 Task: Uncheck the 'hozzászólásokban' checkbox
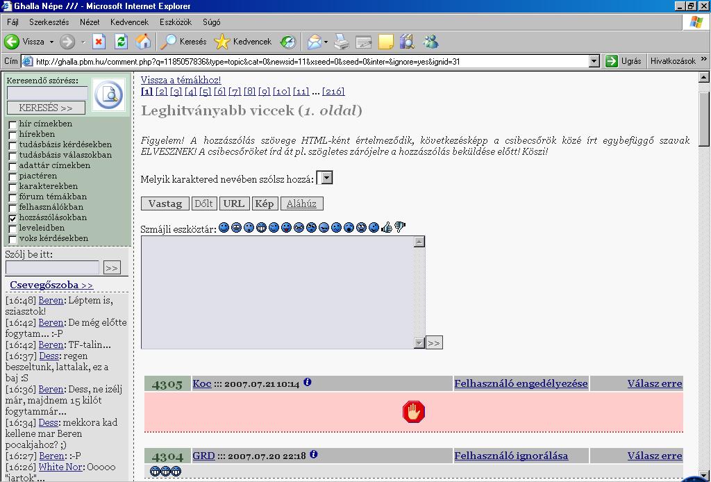[x=12, y=218]
